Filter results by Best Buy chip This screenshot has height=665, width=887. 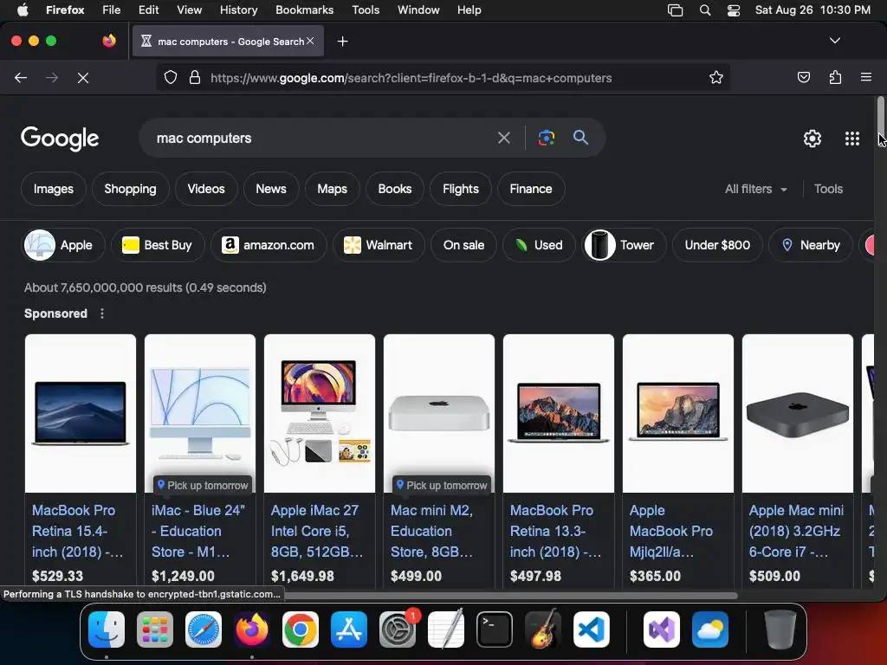coord(158,245)
